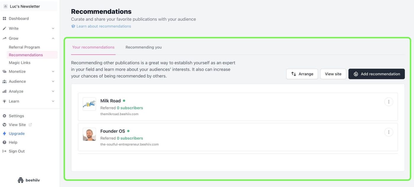Click the Dashboard grid icon
The width and height of the screenshot is (414, 187).
(4, 19)
